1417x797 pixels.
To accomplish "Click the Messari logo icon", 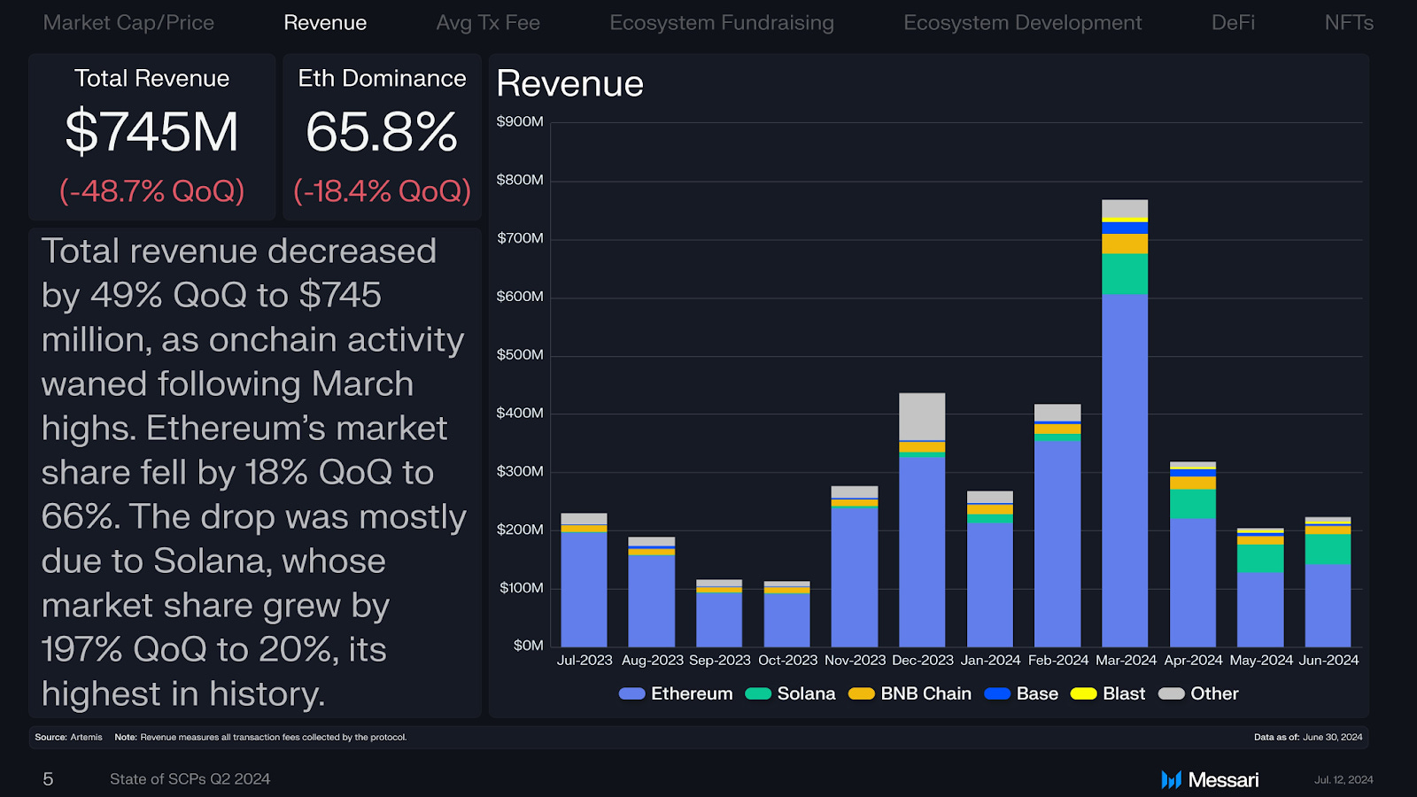I will [x=1171, y=779].
